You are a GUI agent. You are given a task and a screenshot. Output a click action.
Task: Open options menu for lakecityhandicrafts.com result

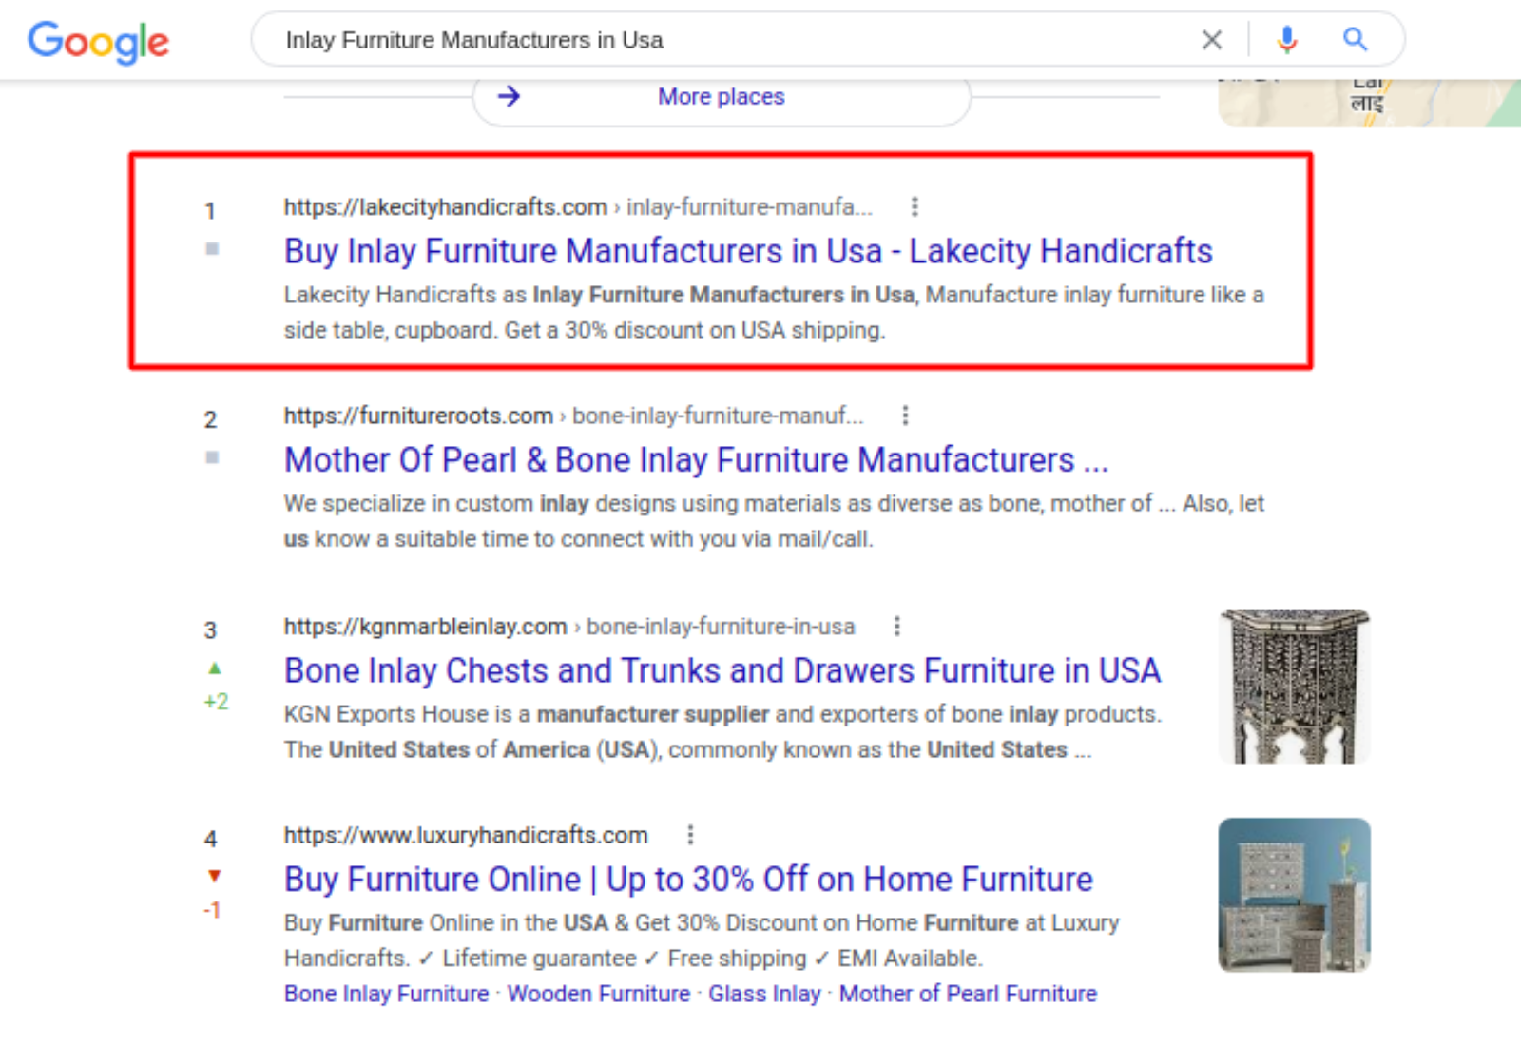pyautogui.click(x=914, y=206)
